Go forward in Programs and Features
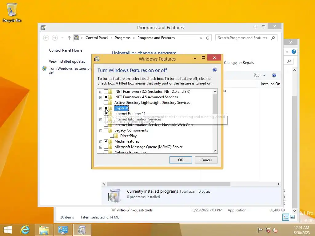Viewport: 315px width, 236px height. click(55, 38)
